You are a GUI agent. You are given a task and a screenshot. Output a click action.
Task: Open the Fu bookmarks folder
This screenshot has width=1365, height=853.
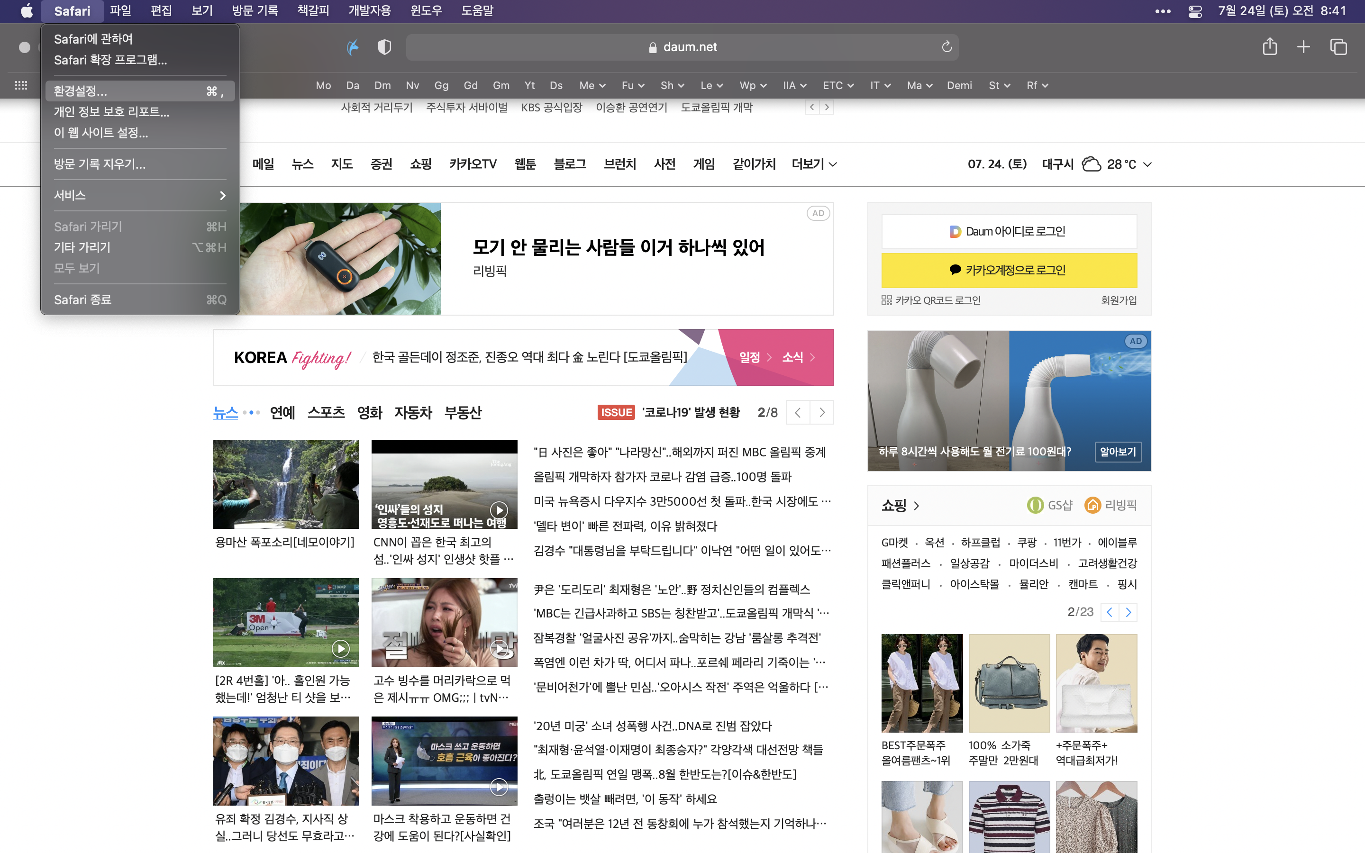[x=633, y=85]
